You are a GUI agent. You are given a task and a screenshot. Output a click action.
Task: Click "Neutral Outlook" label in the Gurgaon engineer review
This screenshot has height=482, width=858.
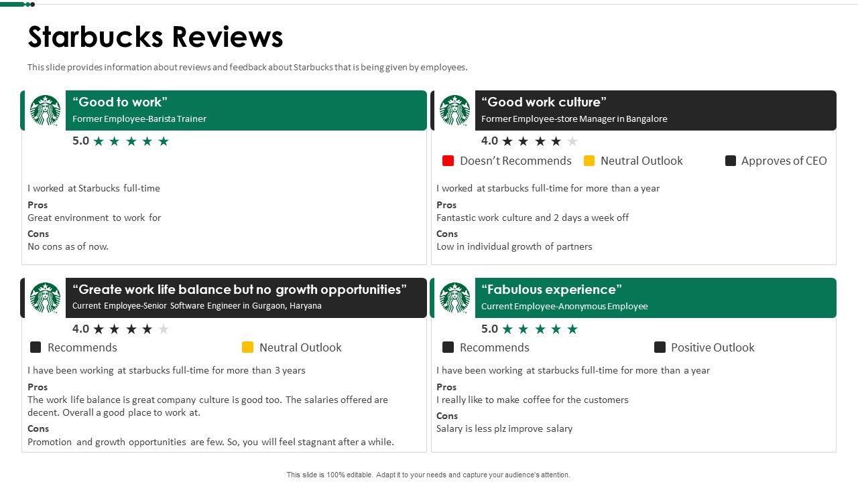point(300,347)
